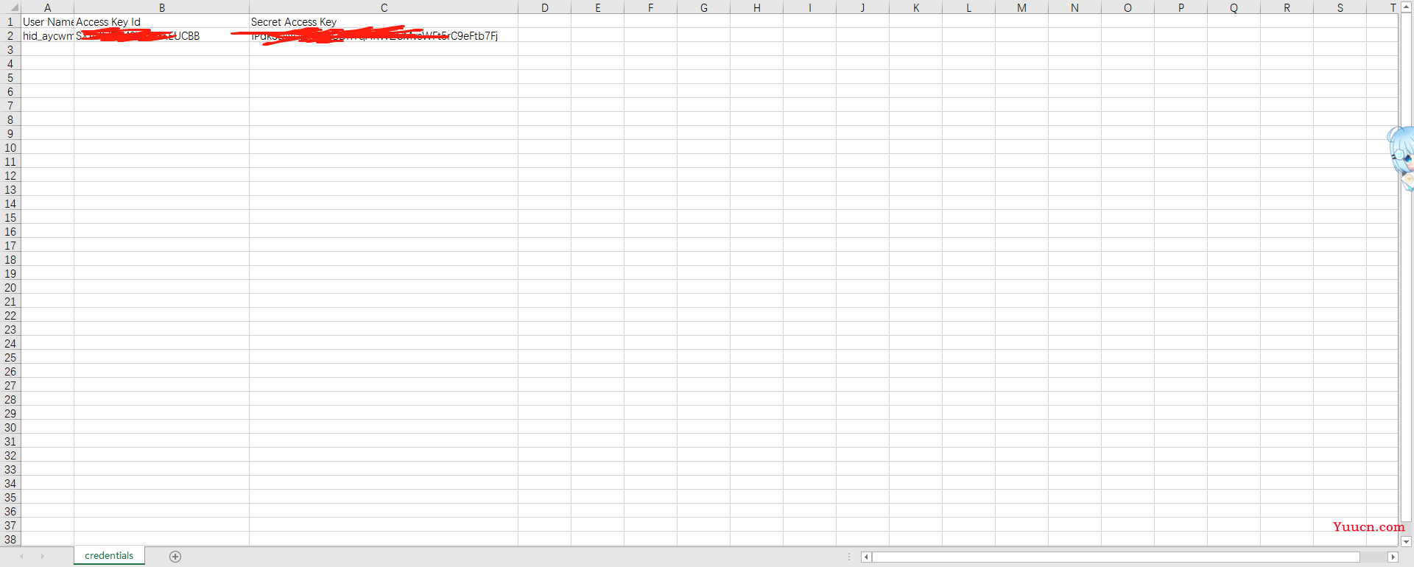Click the horizontal scrollbar left arrow
The height and width of the screenshot is (567, 1414).
point(867,557)
